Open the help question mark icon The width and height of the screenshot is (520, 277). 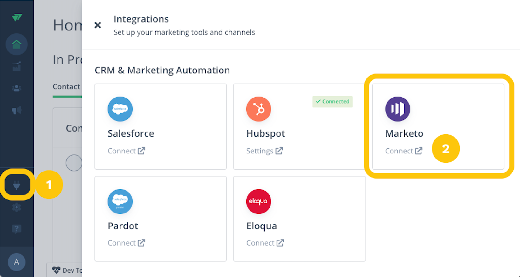[x=17, y=229]
